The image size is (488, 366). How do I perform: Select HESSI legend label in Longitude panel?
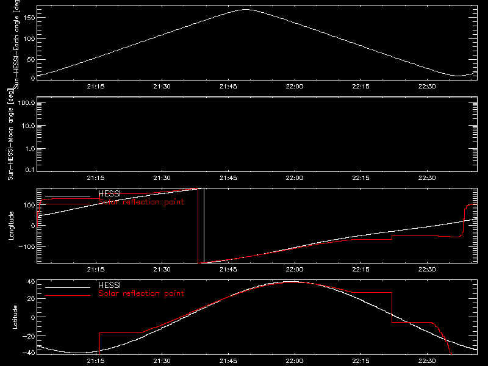[109, 194]
